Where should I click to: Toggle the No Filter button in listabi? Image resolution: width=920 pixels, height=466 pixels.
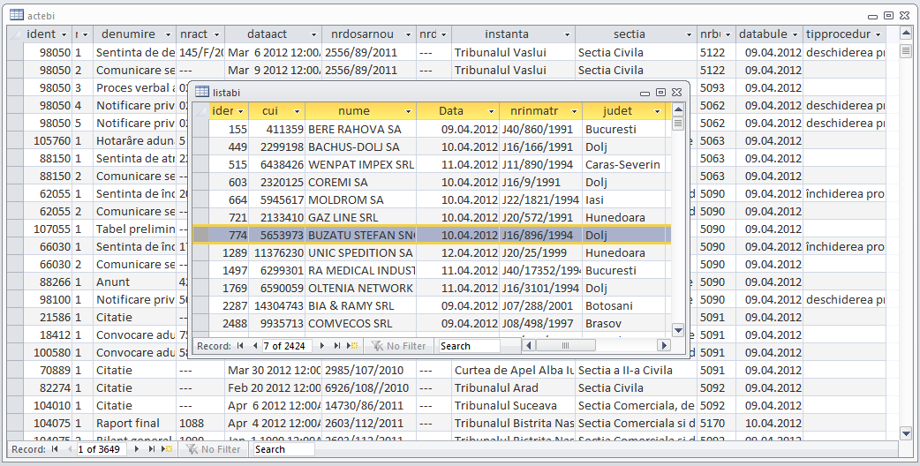click(399, 346)
